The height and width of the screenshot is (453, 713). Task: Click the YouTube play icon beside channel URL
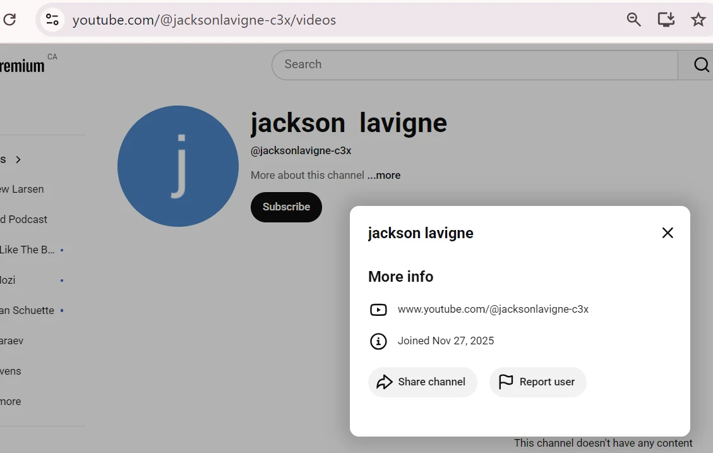[x=378, y=310]
